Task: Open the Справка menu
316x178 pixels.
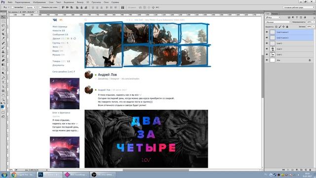Action: pyautogui.click(x=115, y=2)
